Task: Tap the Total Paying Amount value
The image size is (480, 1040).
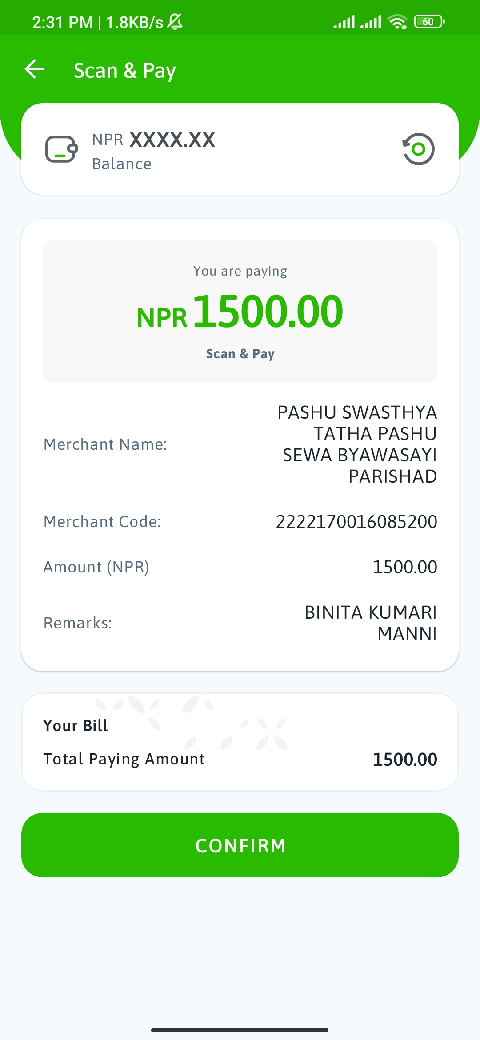Action: (405, 760)
